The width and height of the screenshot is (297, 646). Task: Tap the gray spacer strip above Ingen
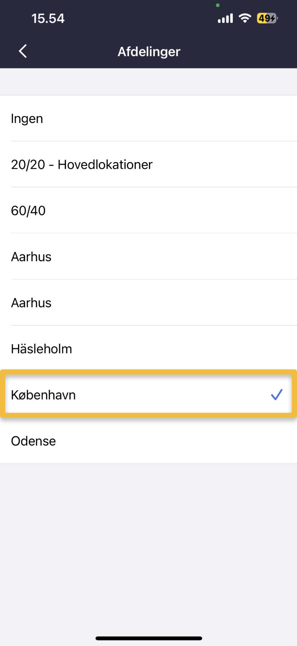[x=148, y=82]
